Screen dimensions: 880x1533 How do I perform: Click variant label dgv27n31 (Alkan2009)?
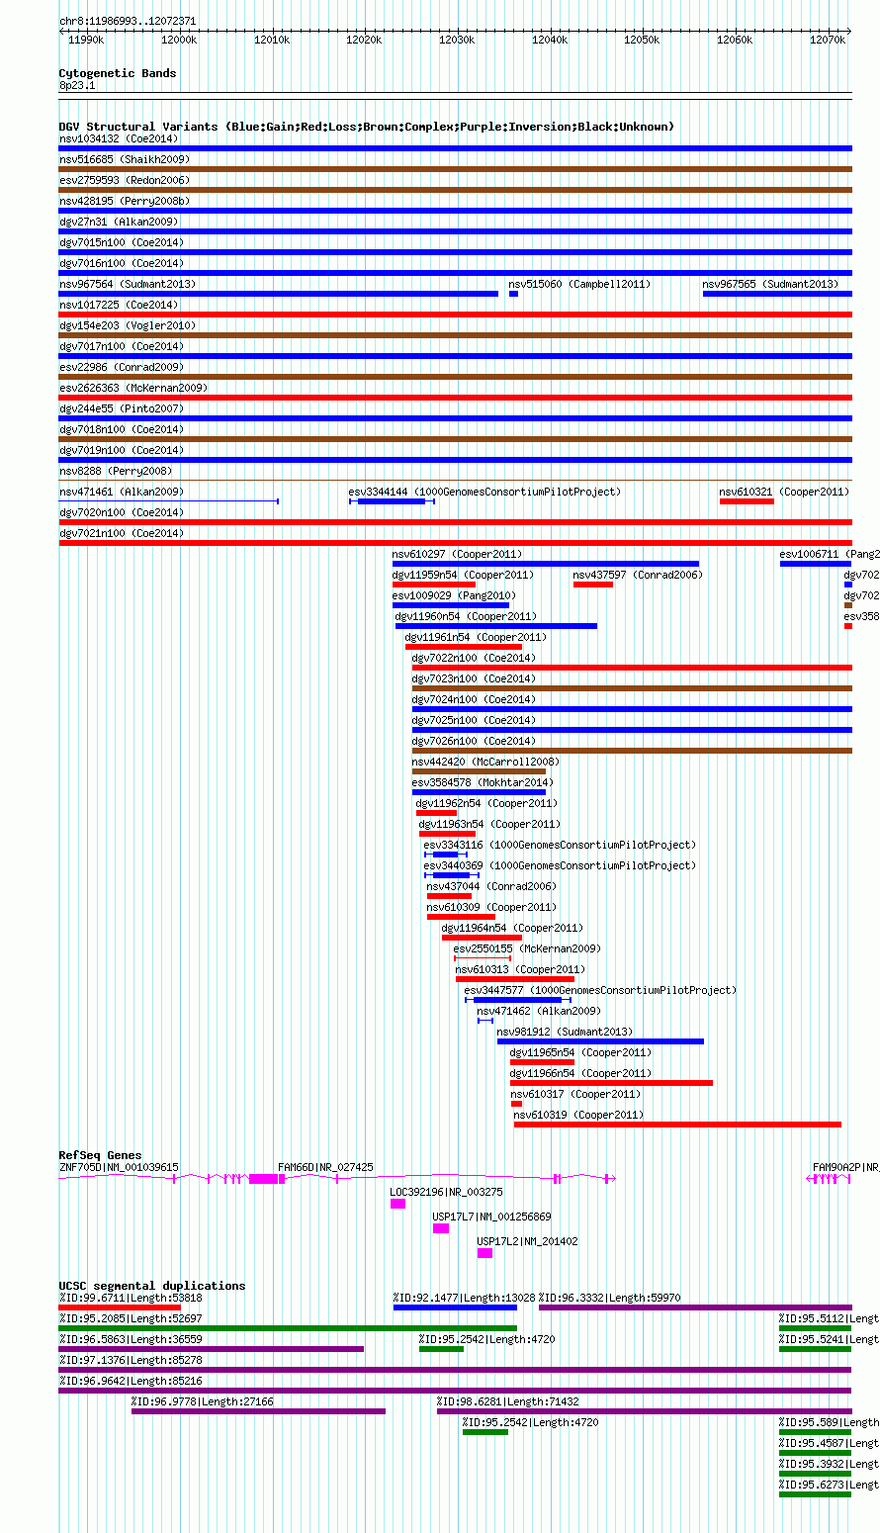tap(119, 222)
